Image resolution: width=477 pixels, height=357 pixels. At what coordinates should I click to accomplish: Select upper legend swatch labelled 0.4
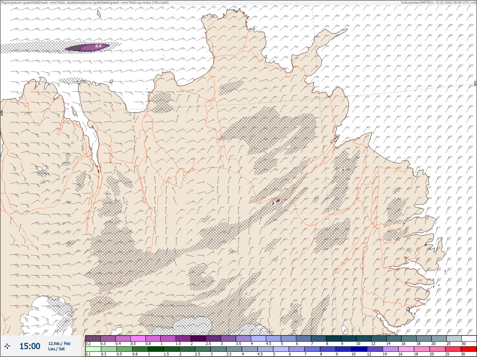[x=123, y=338]
